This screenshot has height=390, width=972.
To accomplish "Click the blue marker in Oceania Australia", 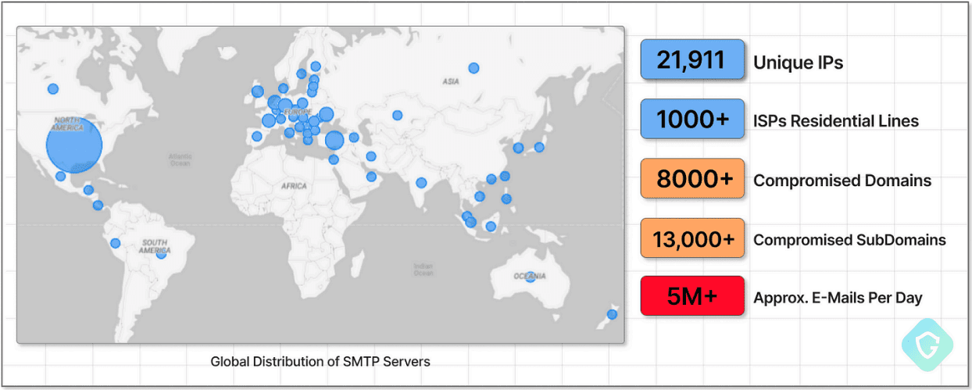I will click(531, 277).
